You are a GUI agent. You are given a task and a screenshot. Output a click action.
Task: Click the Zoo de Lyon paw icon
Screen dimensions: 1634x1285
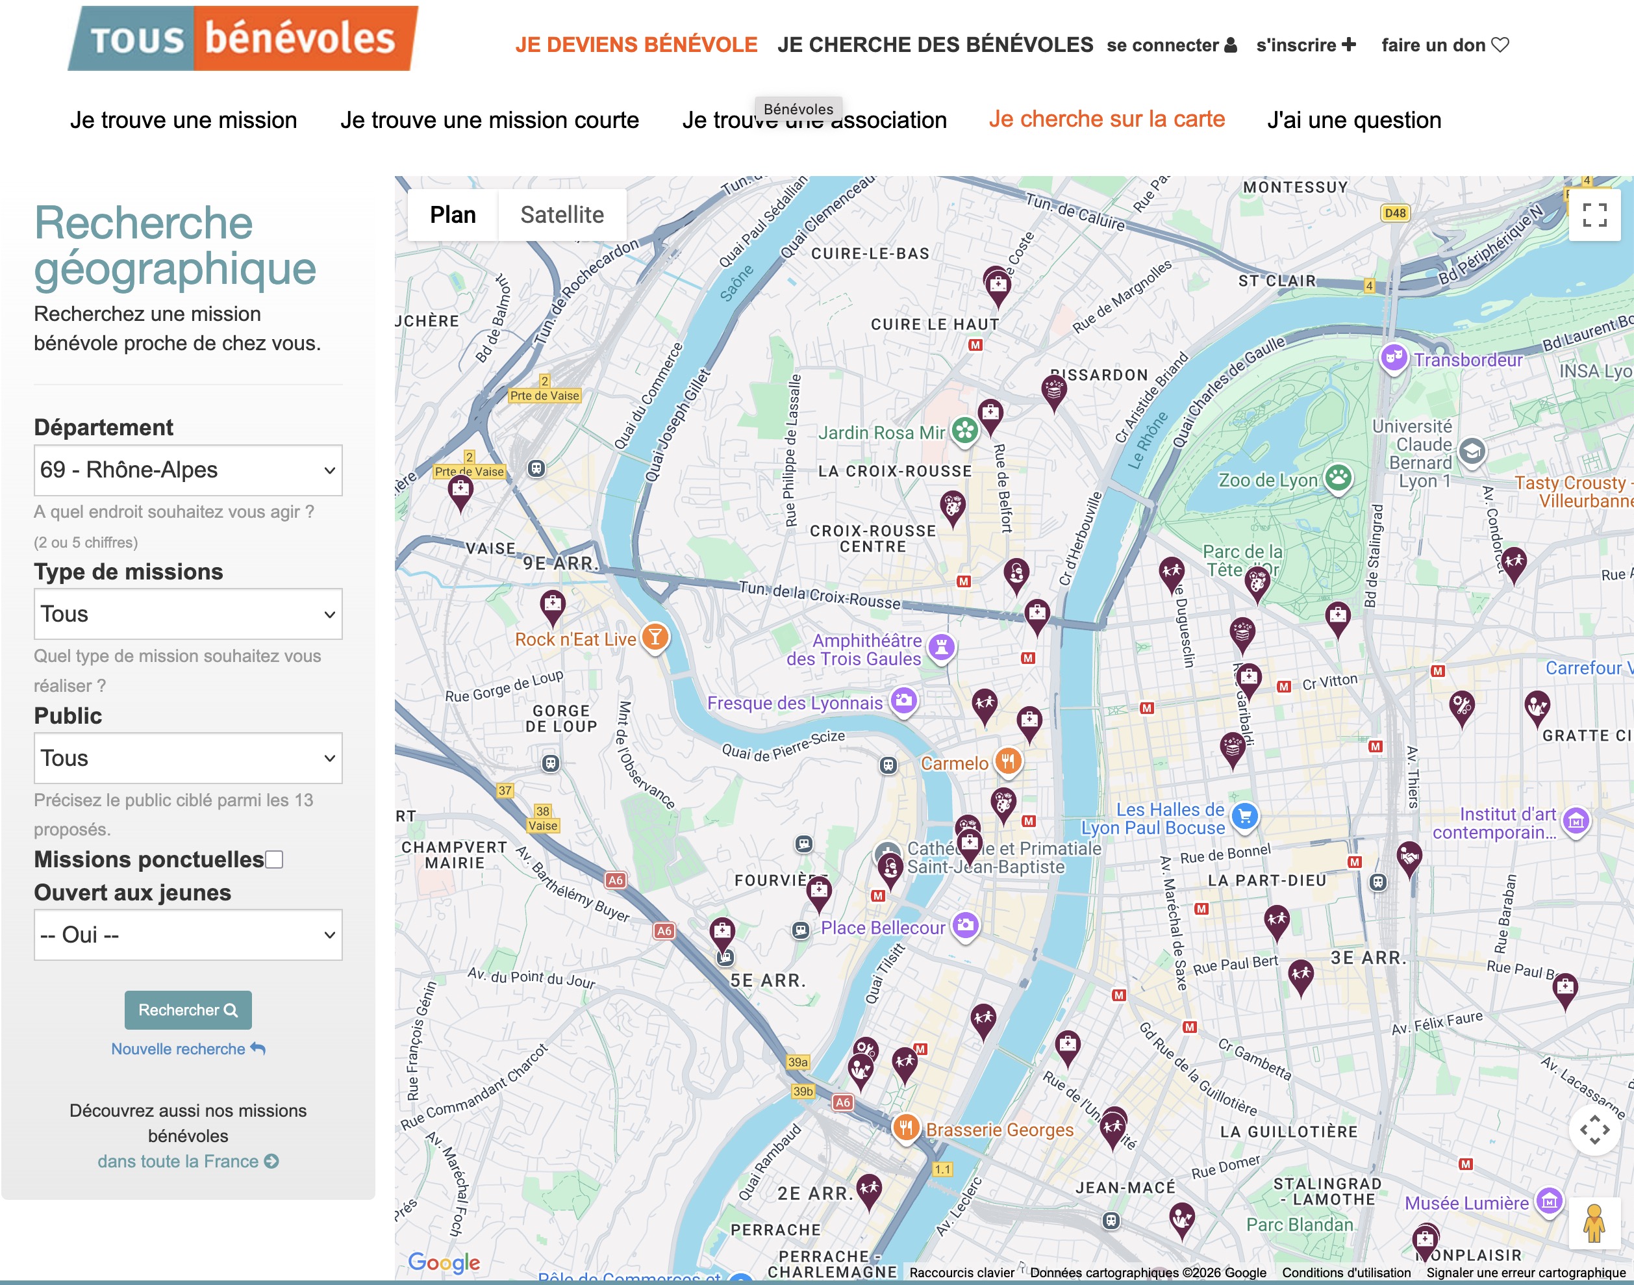pos(1338,477)
